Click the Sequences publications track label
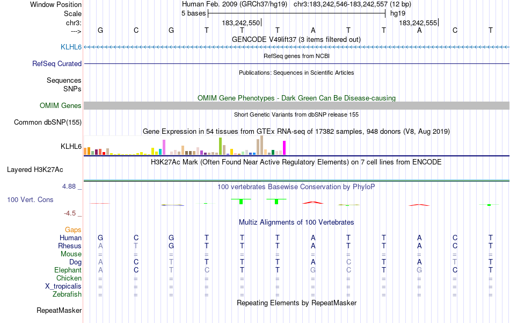 click(x=64, y=80)
